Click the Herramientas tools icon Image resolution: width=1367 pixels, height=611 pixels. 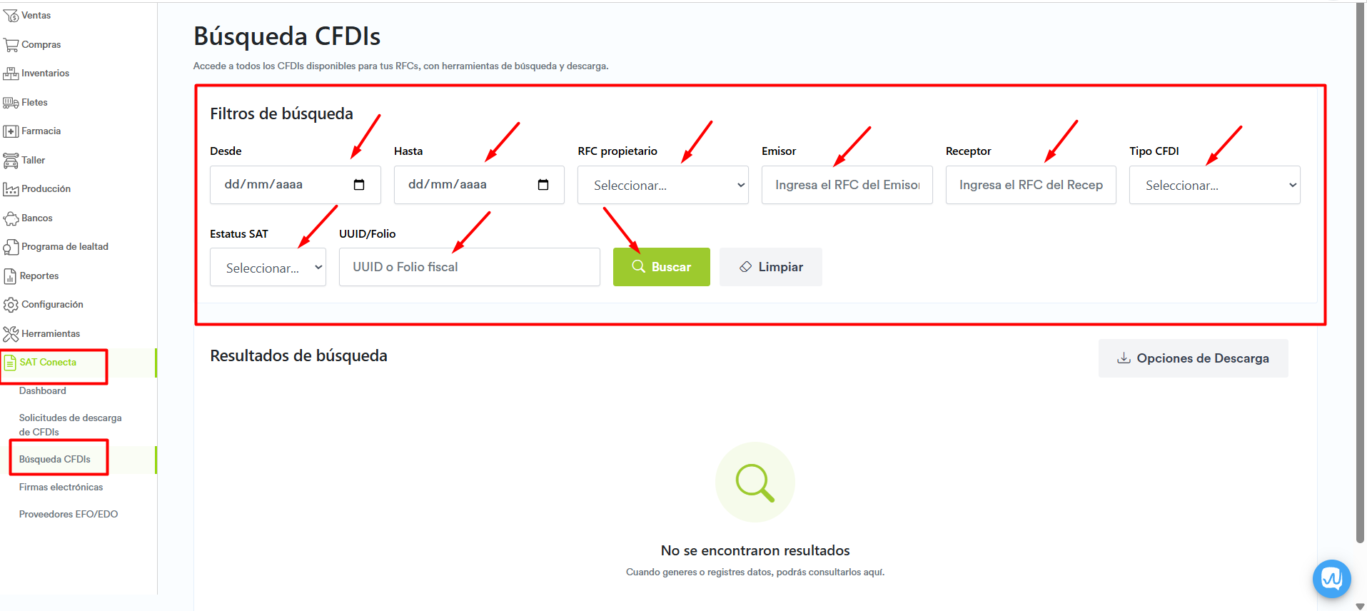(11, 334)
